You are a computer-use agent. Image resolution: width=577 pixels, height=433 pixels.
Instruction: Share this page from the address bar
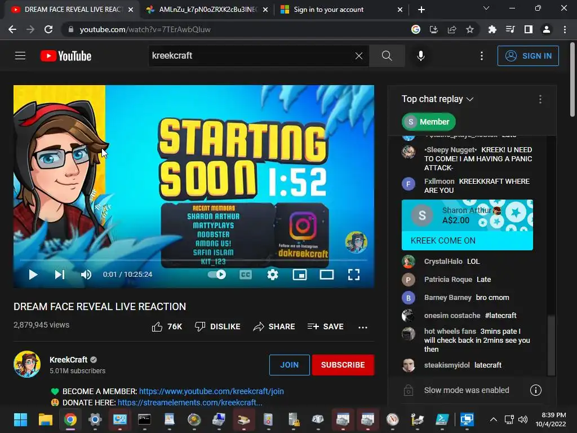[x=451, y=29]
